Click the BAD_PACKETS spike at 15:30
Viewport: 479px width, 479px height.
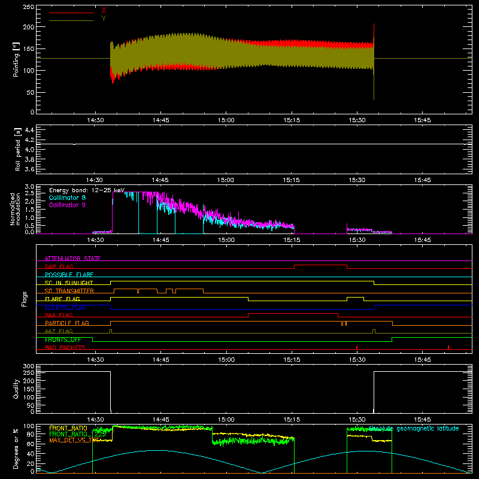tap(357, 347)
